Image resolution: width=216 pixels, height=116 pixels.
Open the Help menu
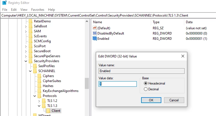[x=51, y=10]
